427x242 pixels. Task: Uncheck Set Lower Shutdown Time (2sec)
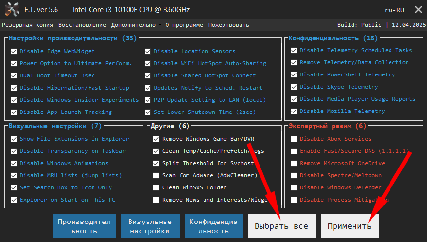click(148, 112)
